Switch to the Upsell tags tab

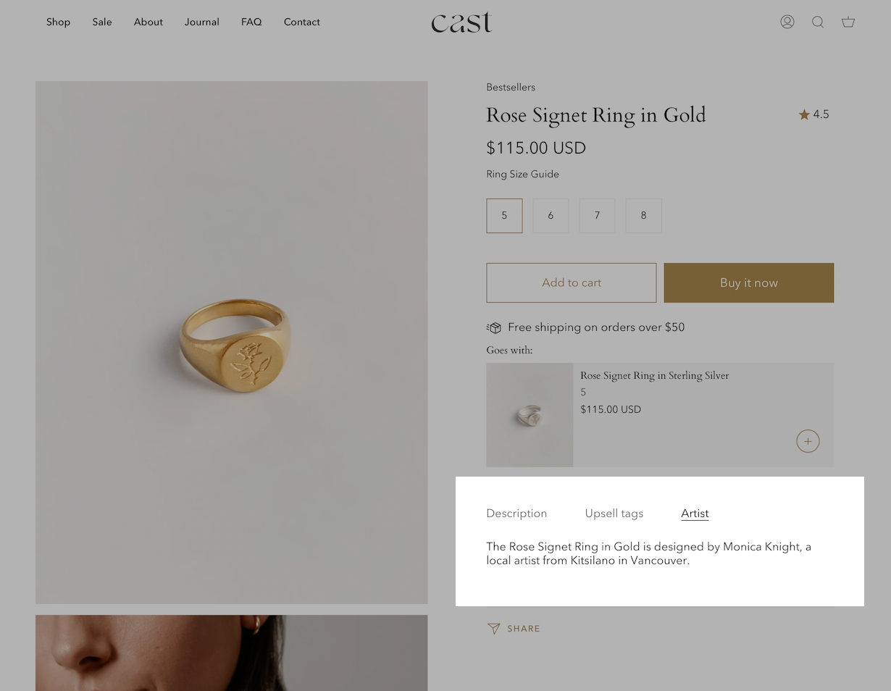pyautogui.click(x=614, y=514)
